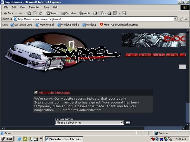Click the page icon in the address bar

point(15,19)
